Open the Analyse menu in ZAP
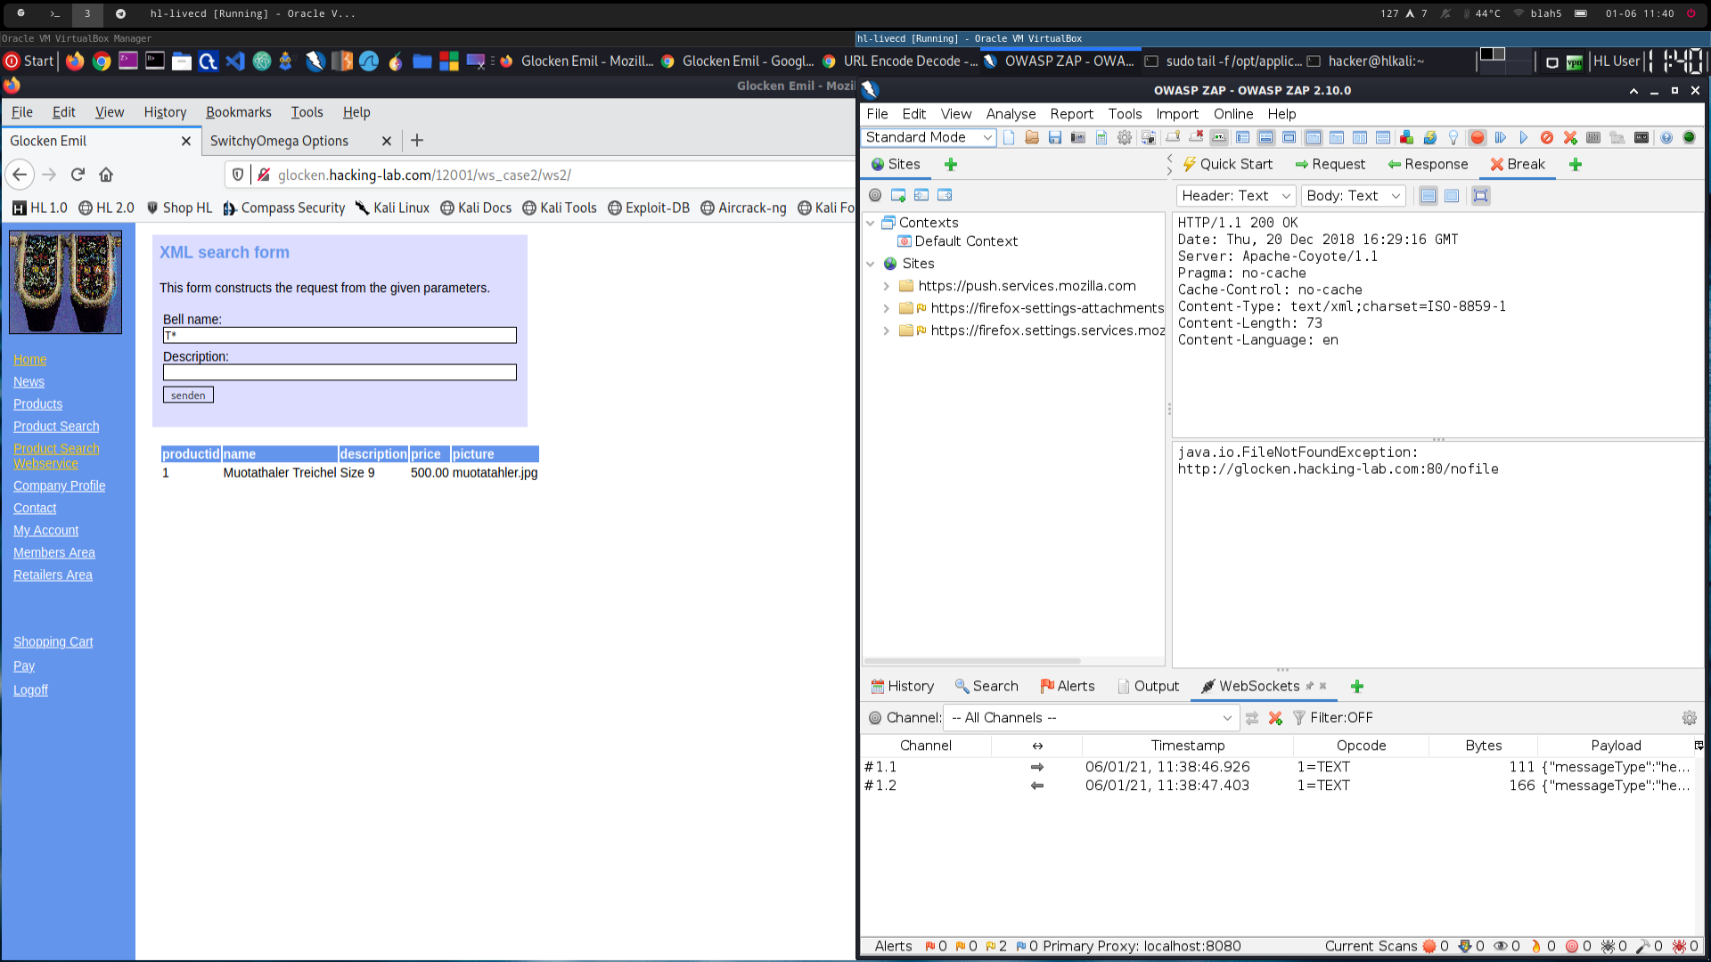 coord(1011,114)
